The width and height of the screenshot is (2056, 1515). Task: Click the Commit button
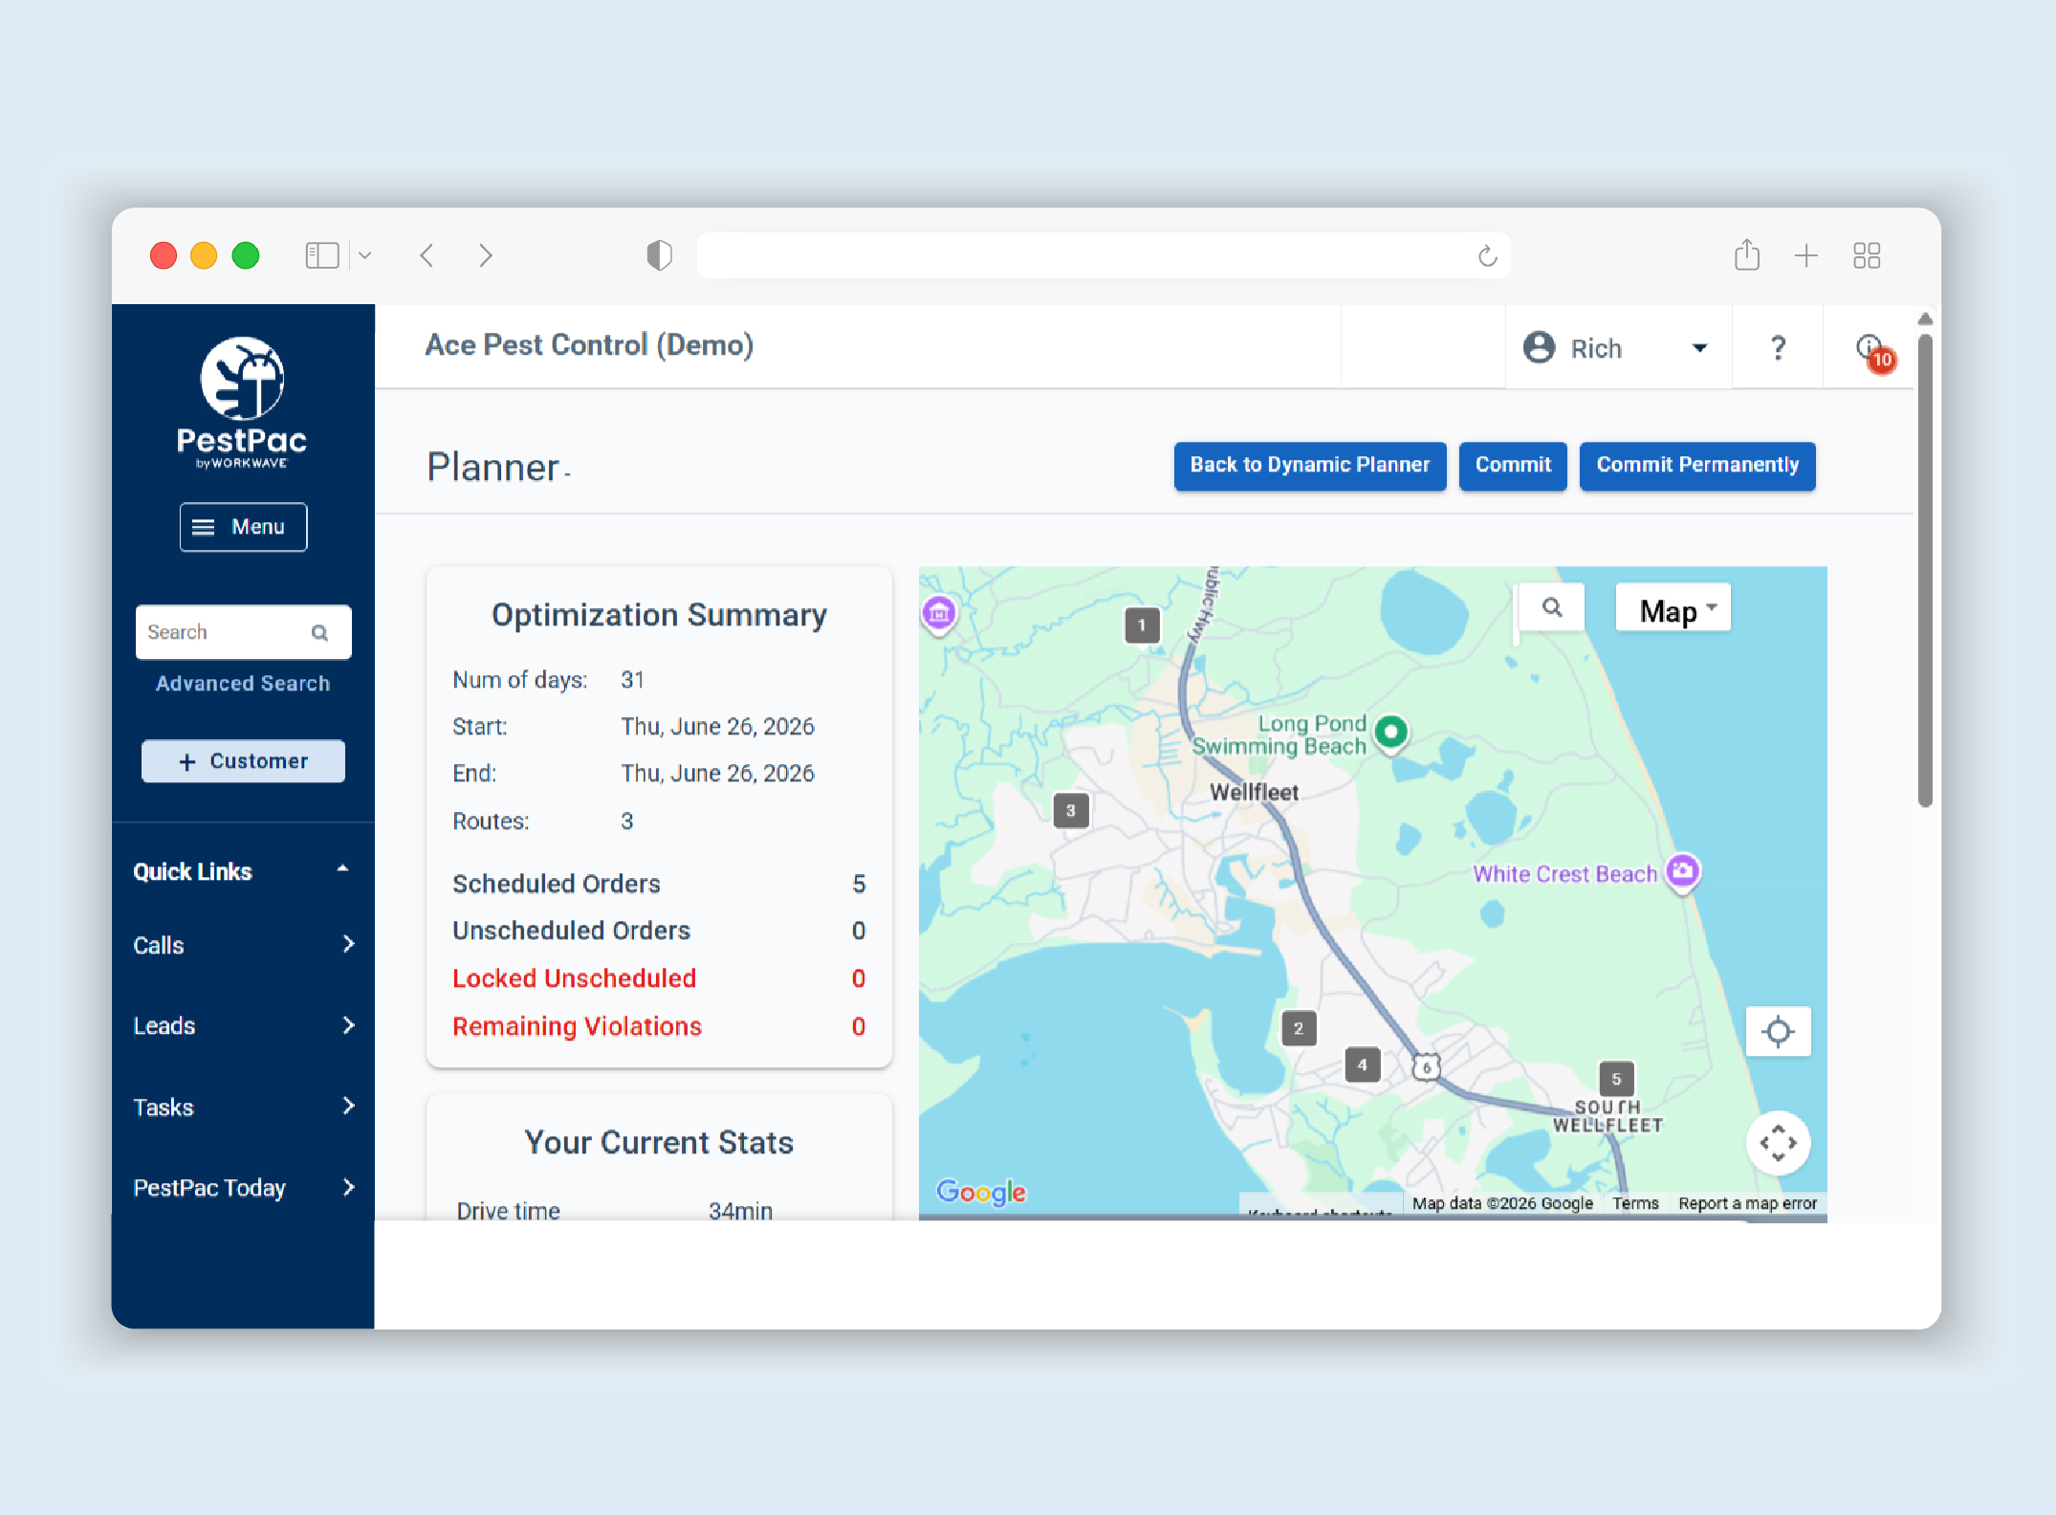point(1512,466)
